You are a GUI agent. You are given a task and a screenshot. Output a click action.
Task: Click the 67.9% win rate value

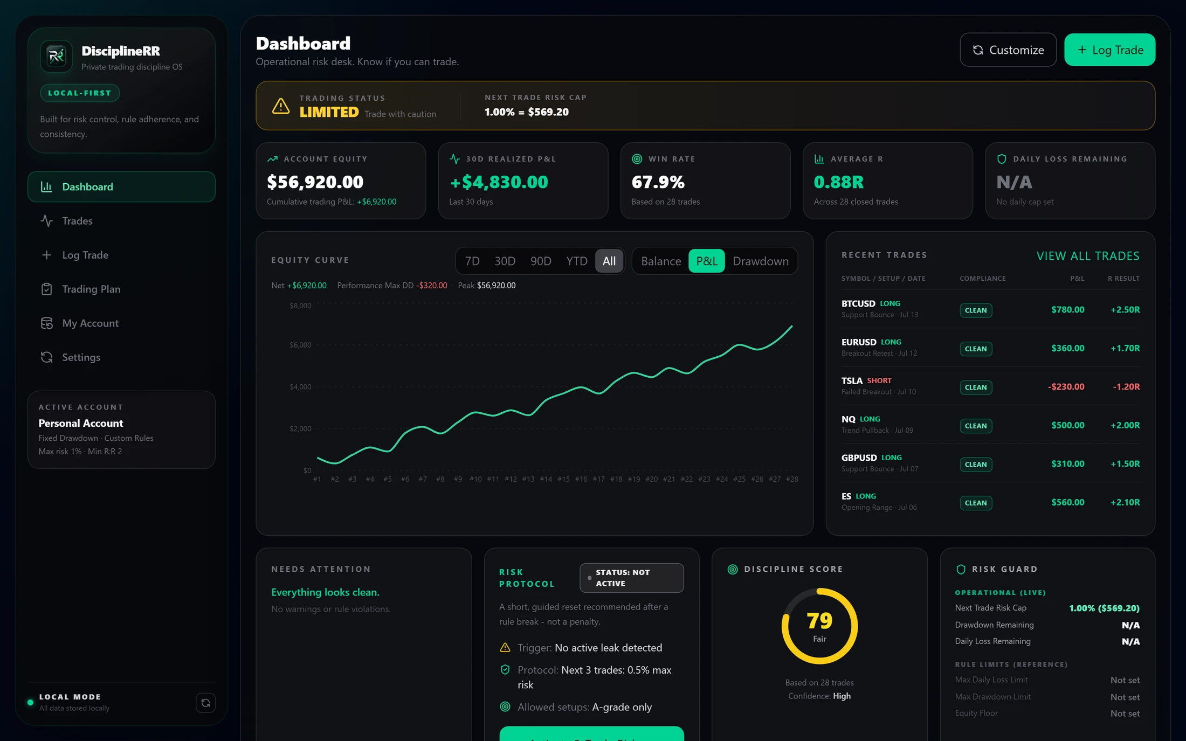click(658, 182)
